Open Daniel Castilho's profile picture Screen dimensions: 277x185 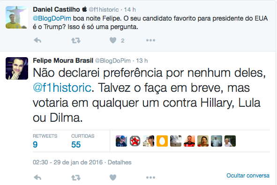(17, 17)
